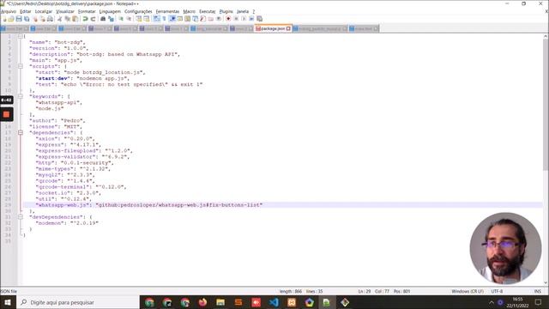Open the Windows (CR LF) line ending selector

coord(468,291)
